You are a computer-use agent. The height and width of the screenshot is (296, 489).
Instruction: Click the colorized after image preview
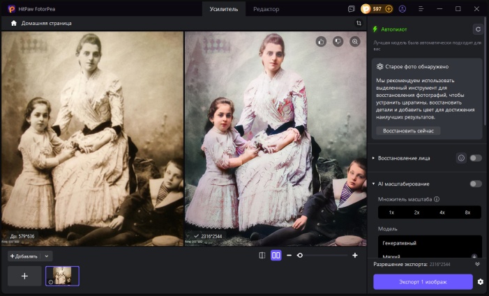pyautogui.click(x=276, y=139)
